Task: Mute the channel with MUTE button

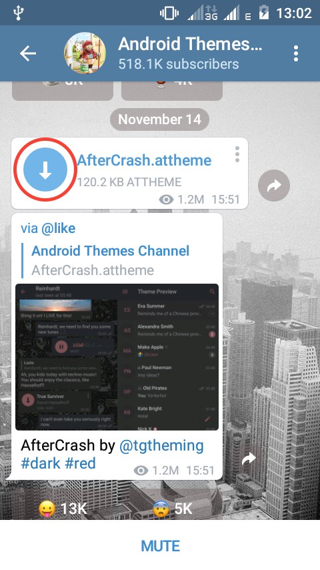Action: (x=160, y=546)
